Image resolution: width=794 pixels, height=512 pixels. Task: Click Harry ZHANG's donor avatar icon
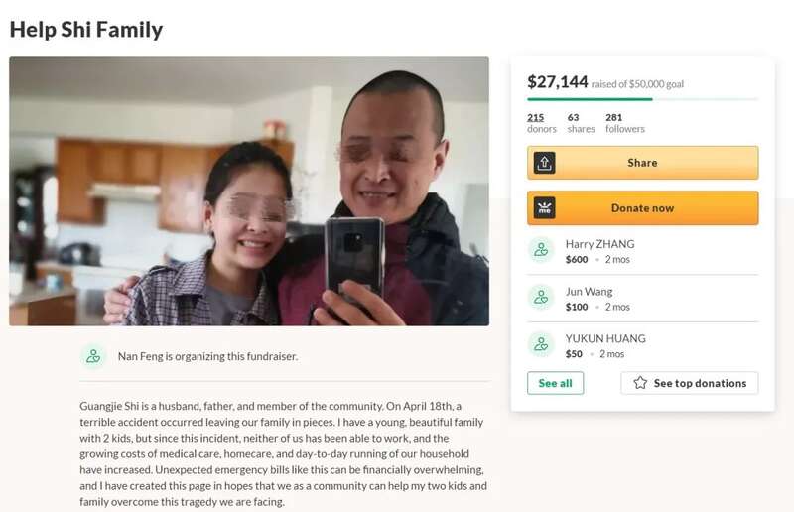[541, 251]
